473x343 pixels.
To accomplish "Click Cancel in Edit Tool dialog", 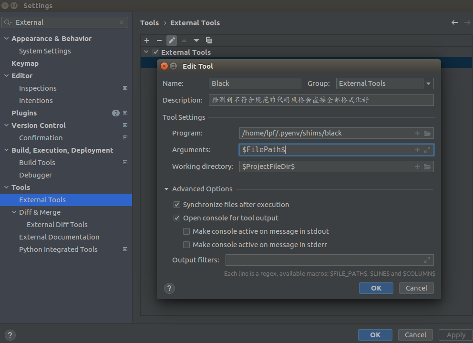I will 416,288.
